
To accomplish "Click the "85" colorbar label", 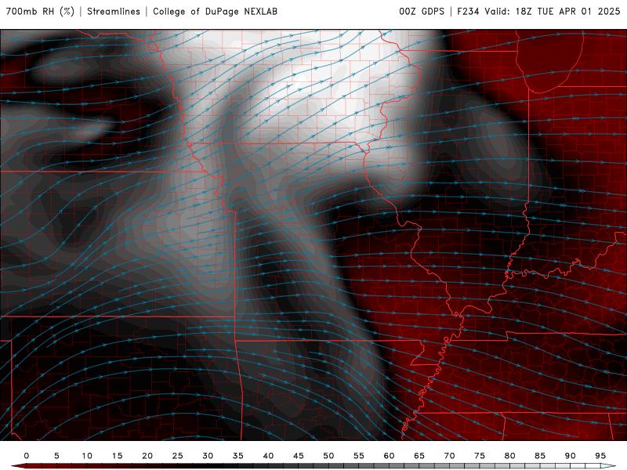I will coord(540,456).
